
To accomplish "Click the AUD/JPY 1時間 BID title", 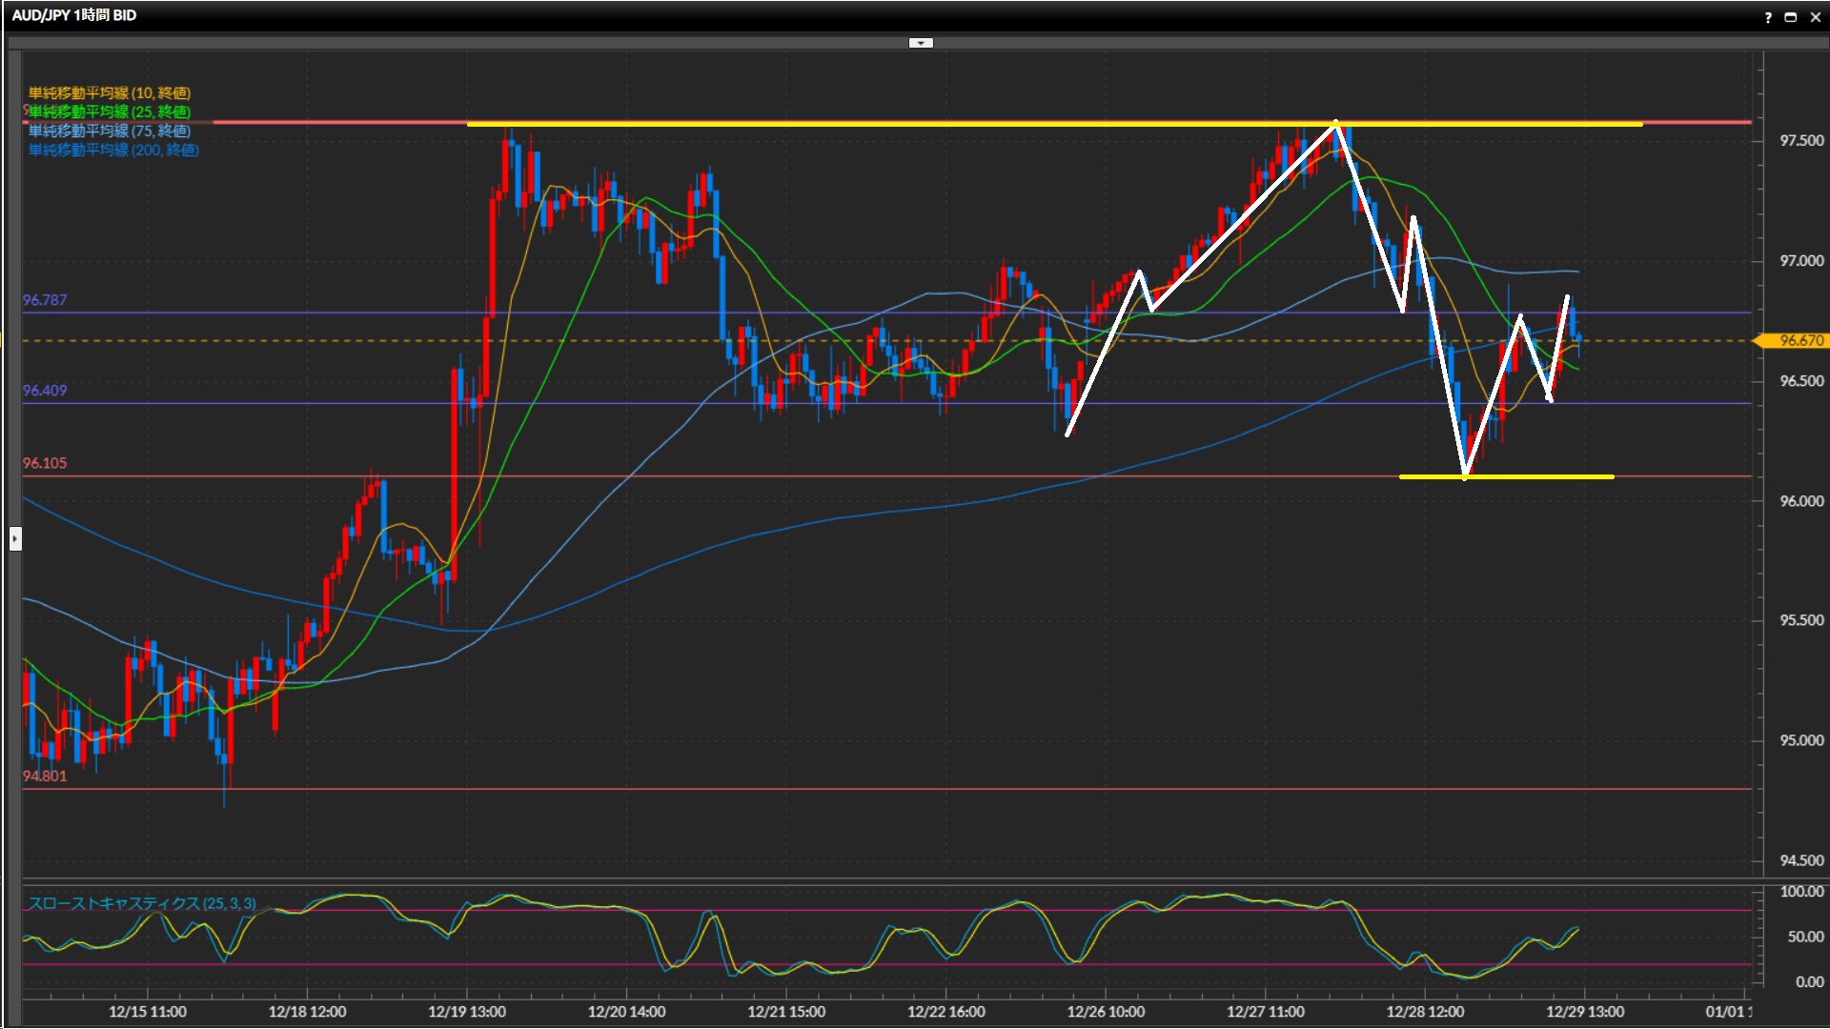I will [x=74, y=15].
